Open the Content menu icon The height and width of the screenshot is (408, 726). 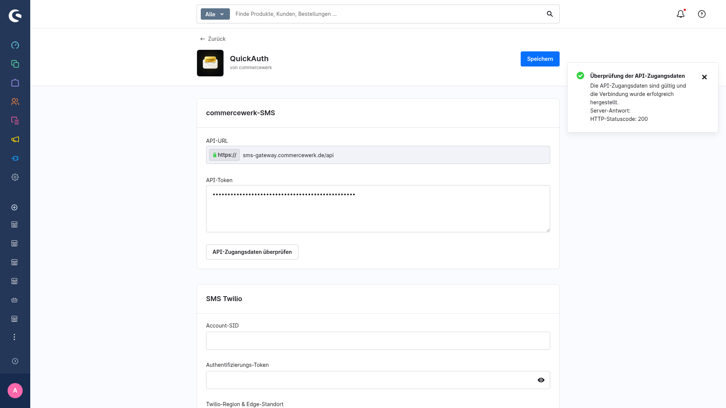tap(15, 121)
